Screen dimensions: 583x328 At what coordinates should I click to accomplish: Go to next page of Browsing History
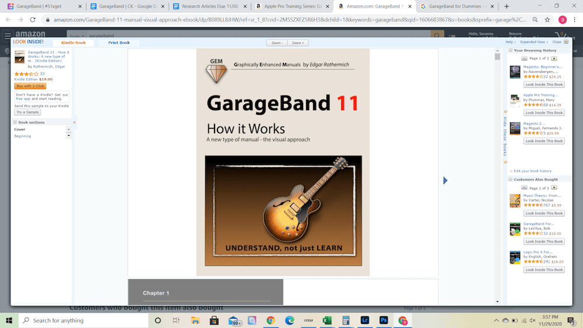[554, 58]
